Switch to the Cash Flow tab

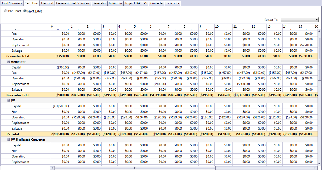click(x=31, y=3)
